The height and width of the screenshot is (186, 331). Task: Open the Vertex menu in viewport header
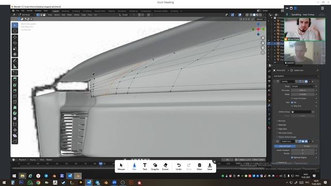point(77,15)
